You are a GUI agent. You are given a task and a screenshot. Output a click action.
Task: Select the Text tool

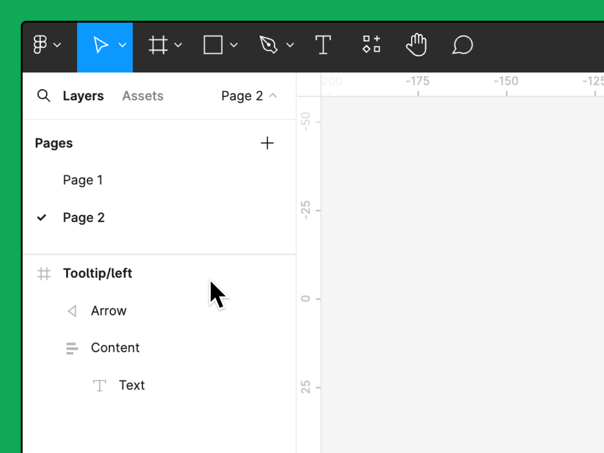coord(323,45)
